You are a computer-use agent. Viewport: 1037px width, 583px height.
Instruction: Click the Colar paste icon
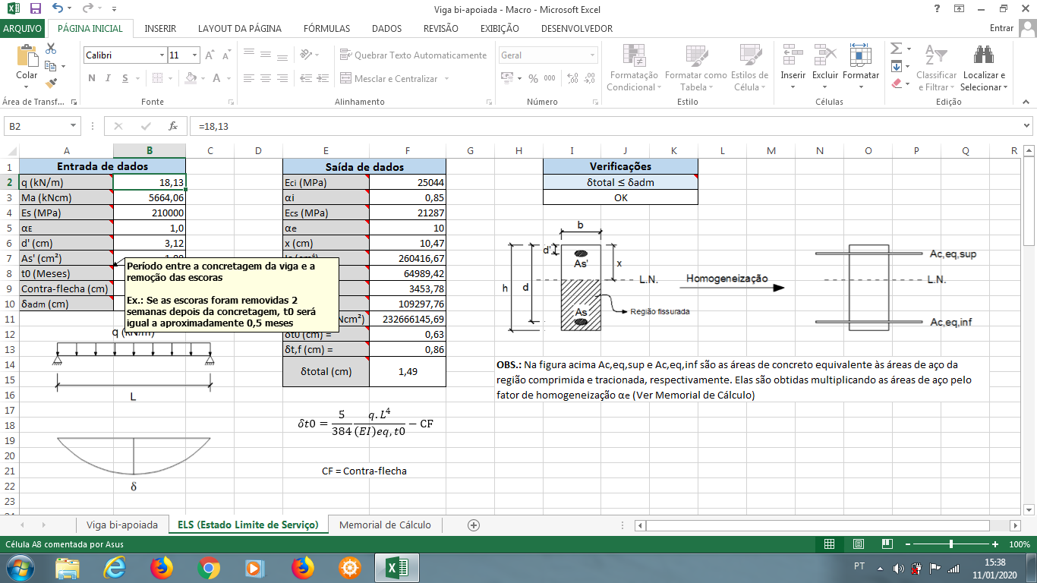pos(27,56)
